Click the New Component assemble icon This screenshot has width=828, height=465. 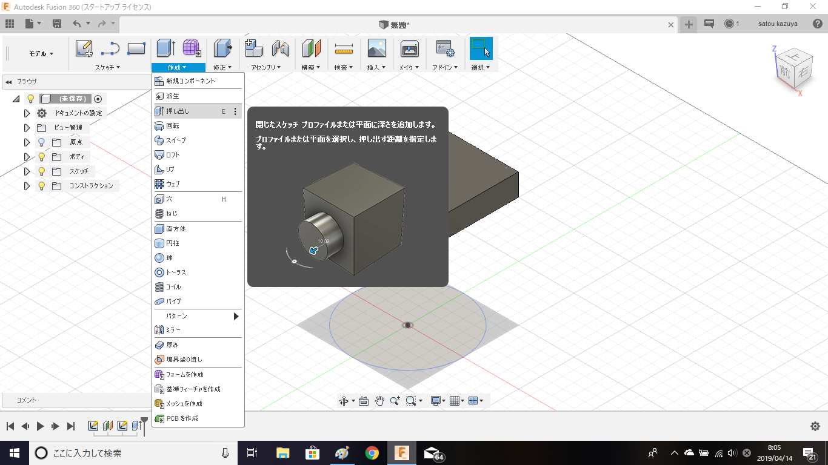pyautogui.click(x=253, y=48)
